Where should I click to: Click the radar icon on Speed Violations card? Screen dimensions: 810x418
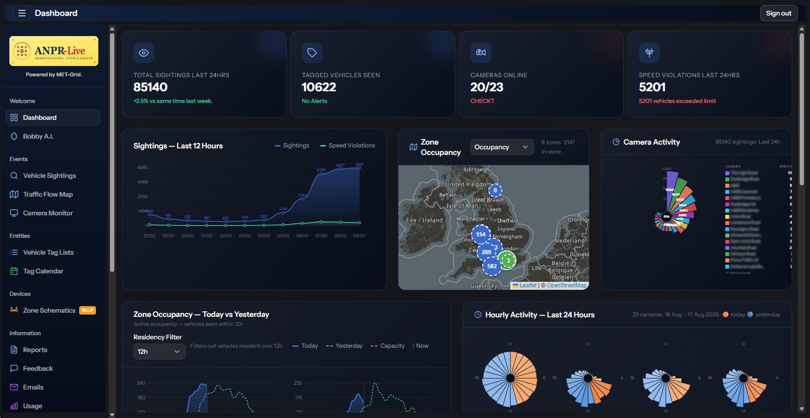[649, 53]
